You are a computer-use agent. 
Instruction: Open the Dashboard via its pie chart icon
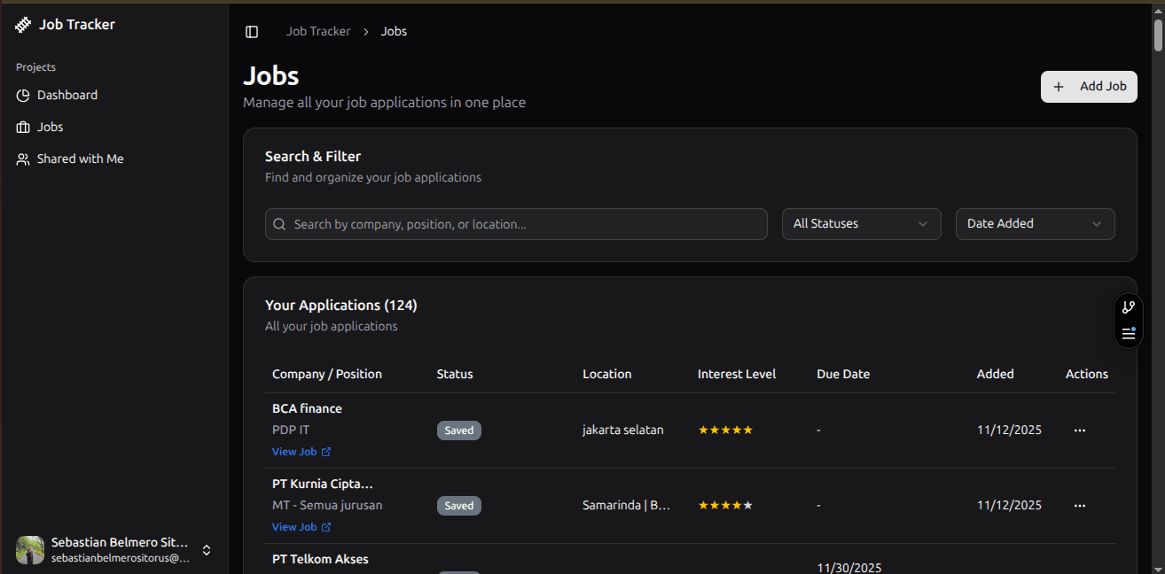[x=23, y=95]
